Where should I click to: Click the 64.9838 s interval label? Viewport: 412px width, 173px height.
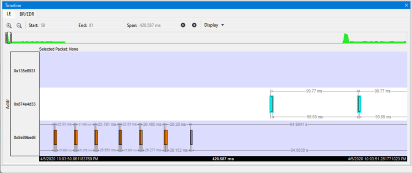click(299, 150)
